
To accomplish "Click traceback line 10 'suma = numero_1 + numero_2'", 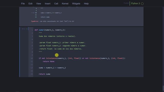I will pyautogui.click(x=51, y=13).
